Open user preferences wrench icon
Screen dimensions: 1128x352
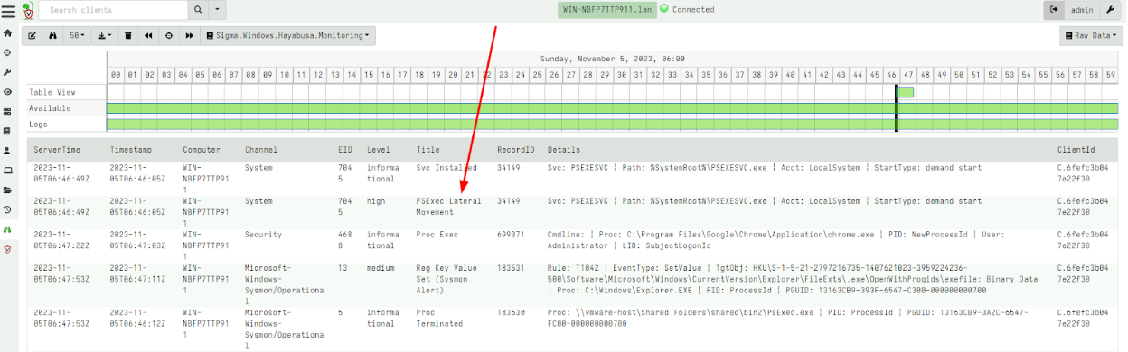(1110, 10)
